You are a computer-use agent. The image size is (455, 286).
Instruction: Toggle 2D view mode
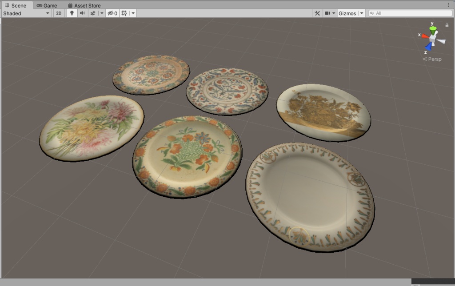59,13
